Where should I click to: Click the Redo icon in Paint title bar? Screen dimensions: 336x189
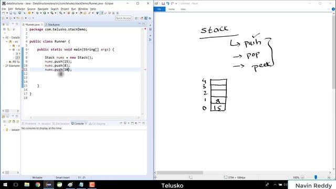(x=172, y=4)
